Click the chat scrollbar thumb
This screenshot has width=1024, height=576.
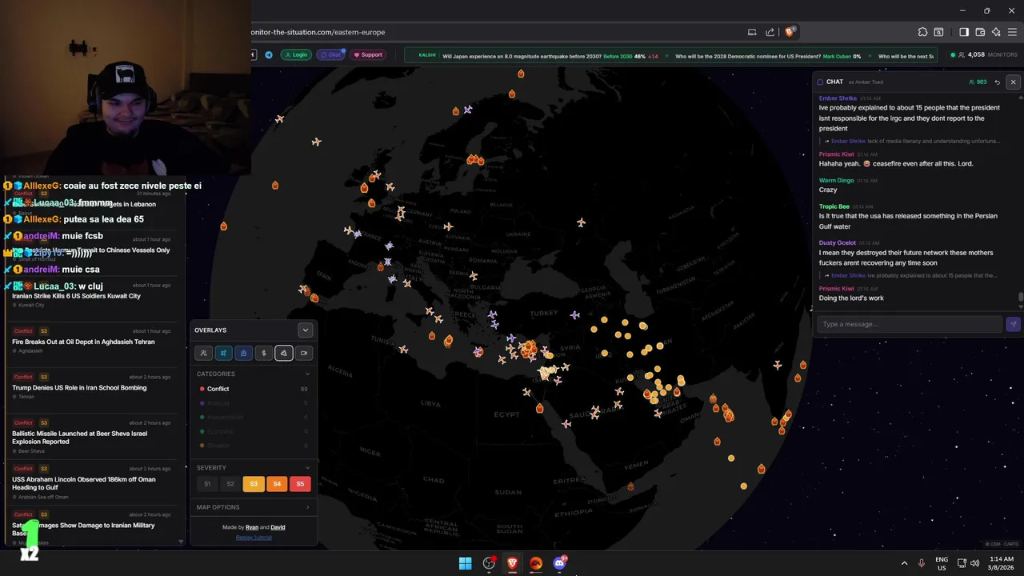pos(1020,298)
